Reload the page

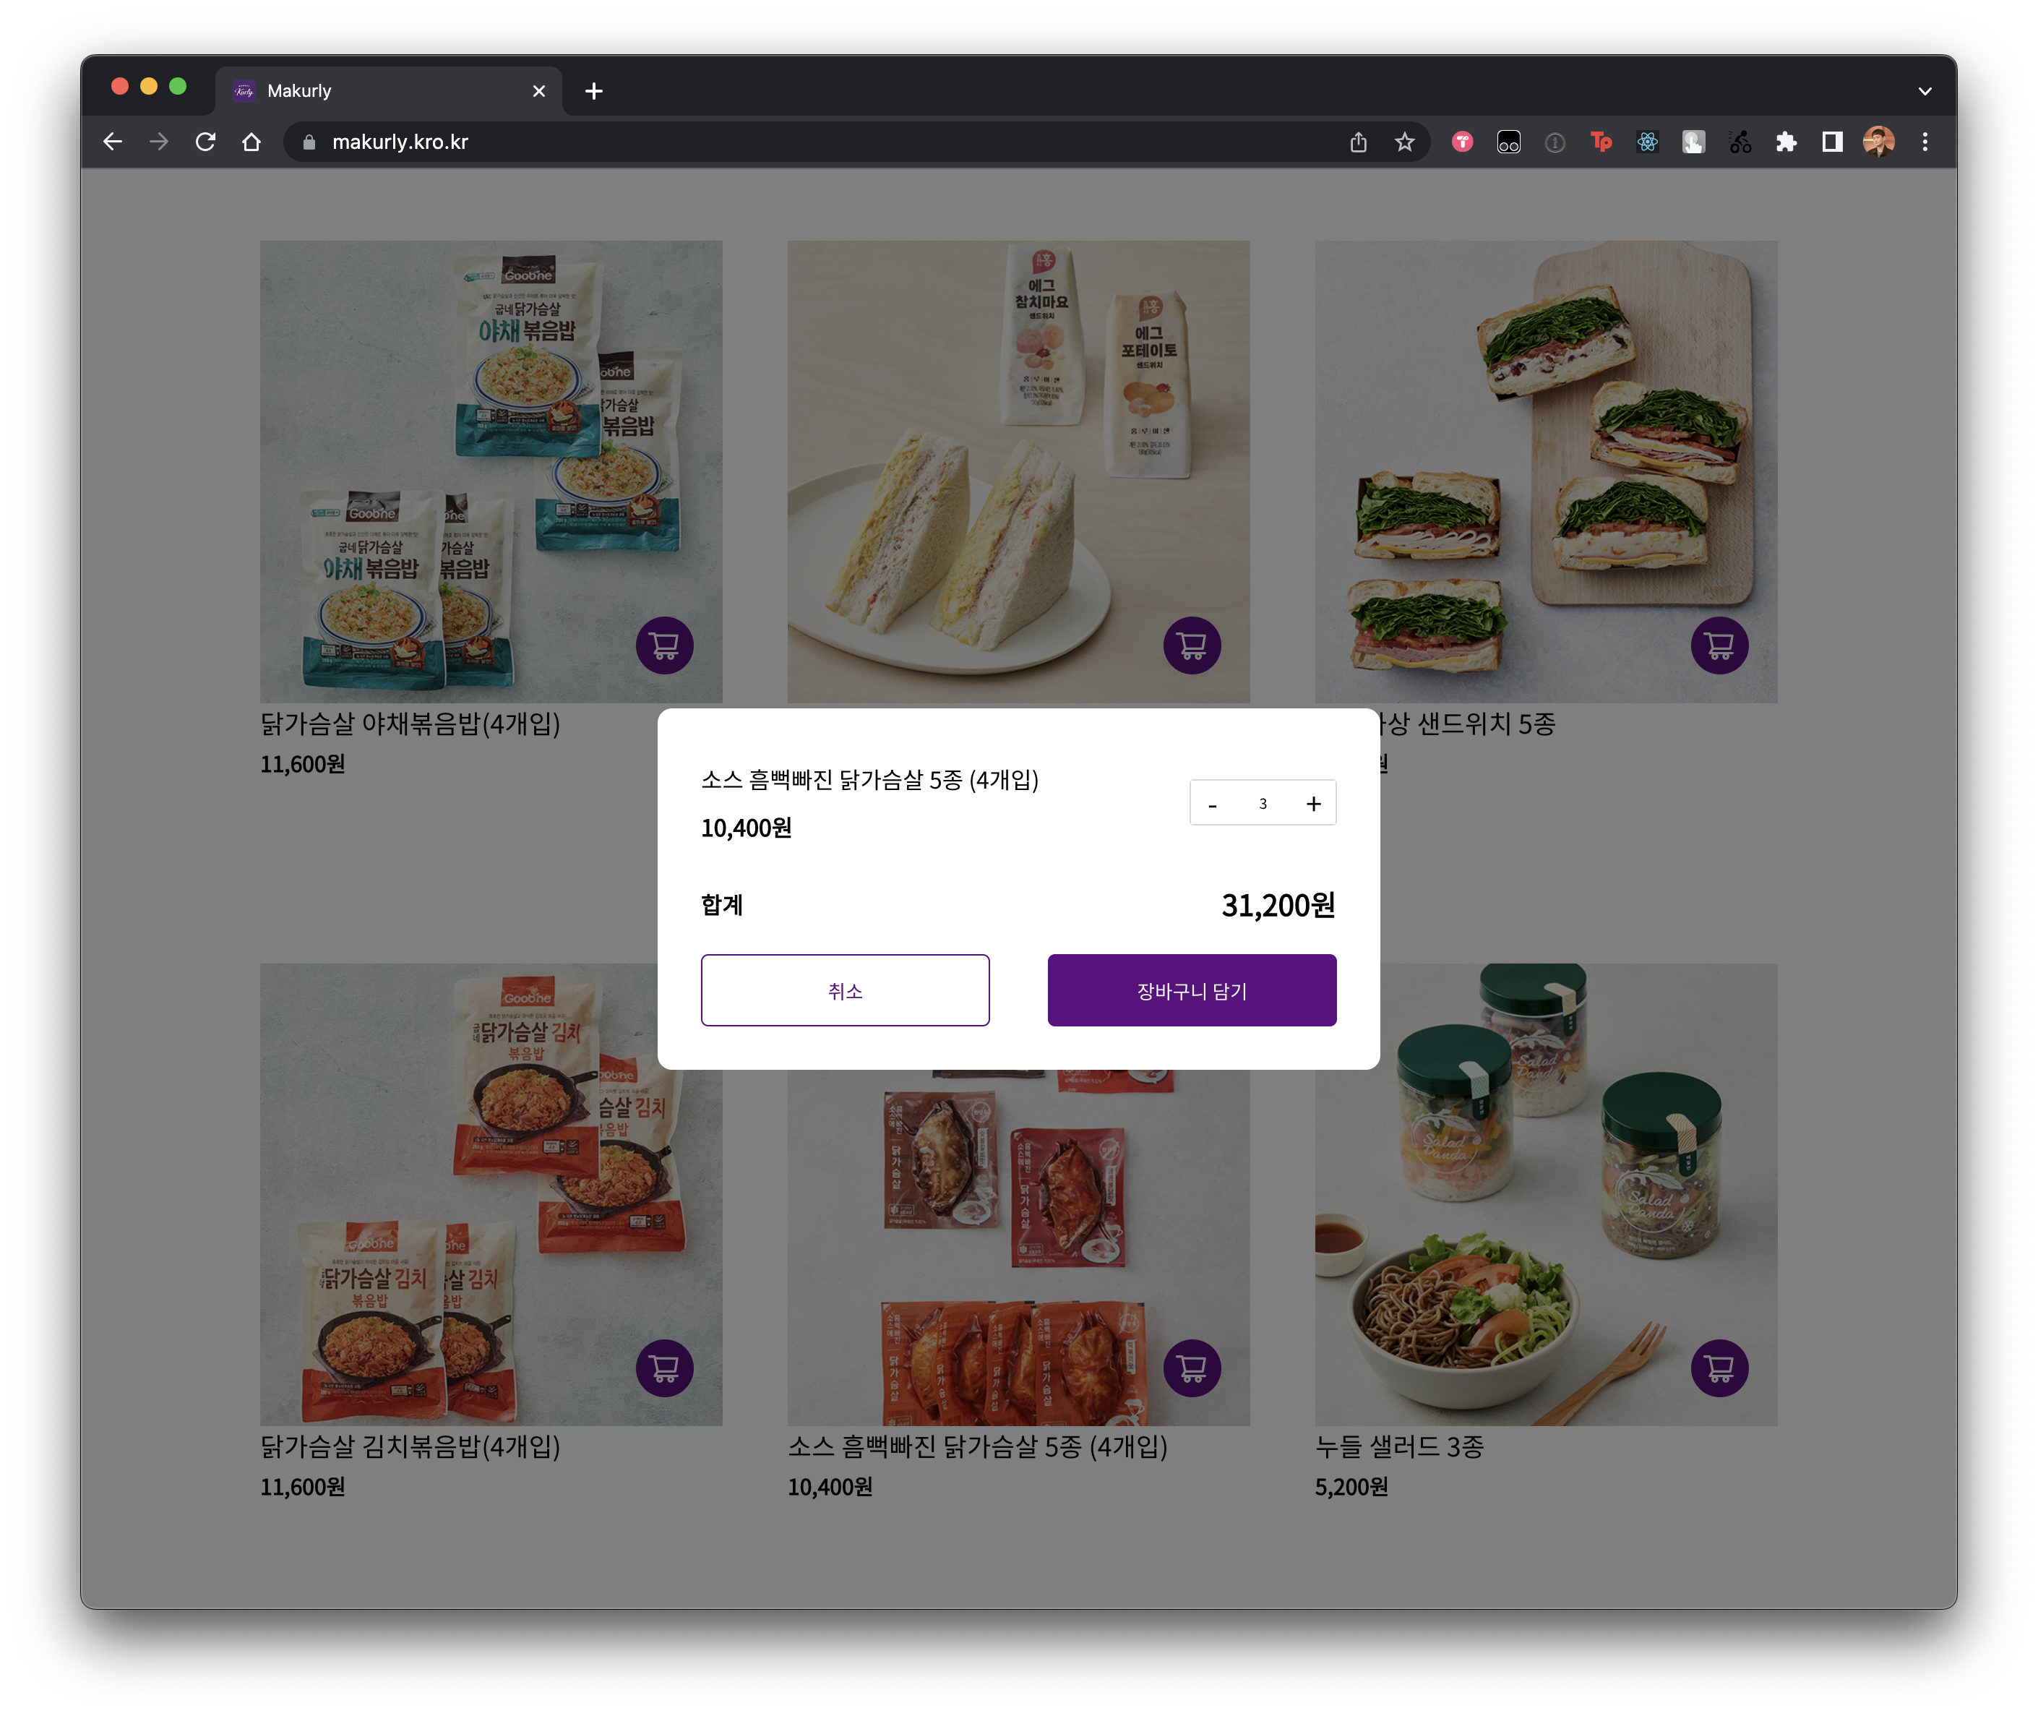pyautogui.click(x=205, y=142)
